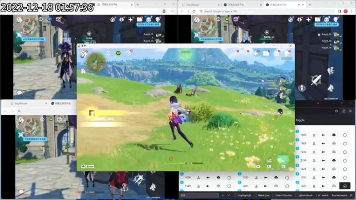Viewport: 356px width, 200px height.
Task: Open side panel icon in top-right Chrome
Action: tap(340, 11)
